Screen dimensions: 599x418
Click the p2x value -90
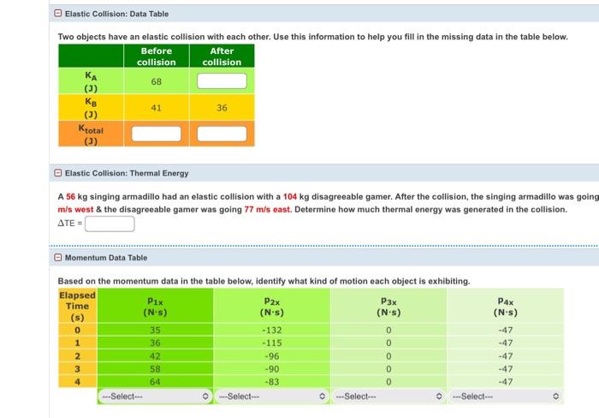pos(272,369)
